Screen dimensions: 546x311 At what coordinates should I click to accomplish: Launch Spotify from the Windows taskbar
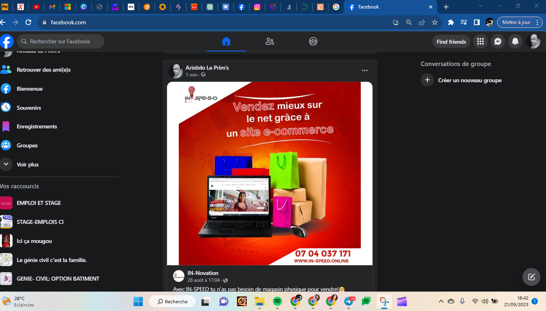277,301
